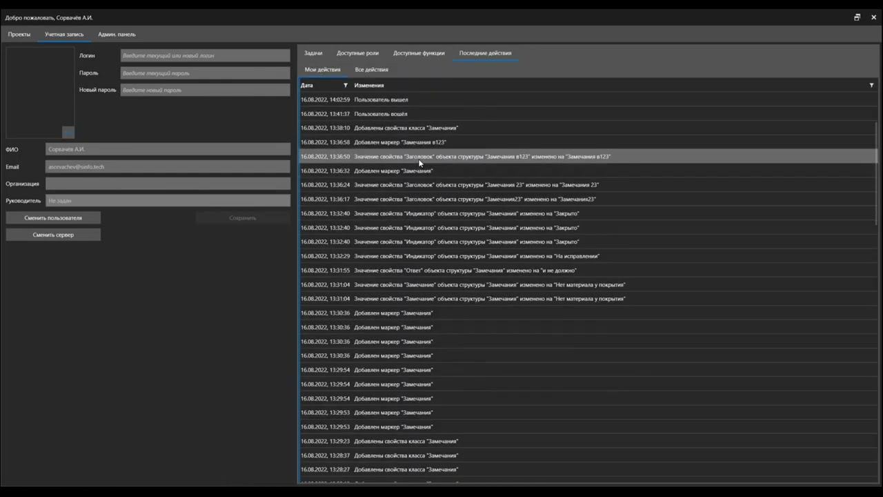Click the Сменить сервер button
This screenshot has width=883, height=497.
point(53,235)
